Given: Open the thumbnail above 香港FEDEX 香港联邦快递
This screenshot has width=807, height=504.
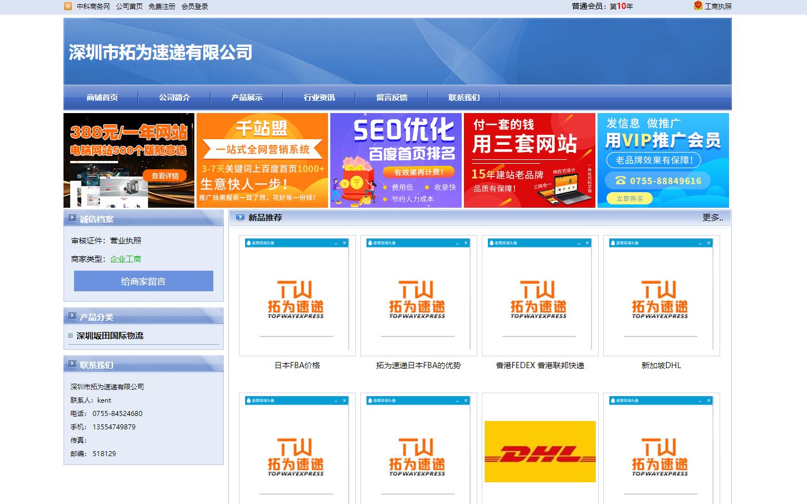Looking at the screenshot, I should point(540,296).
